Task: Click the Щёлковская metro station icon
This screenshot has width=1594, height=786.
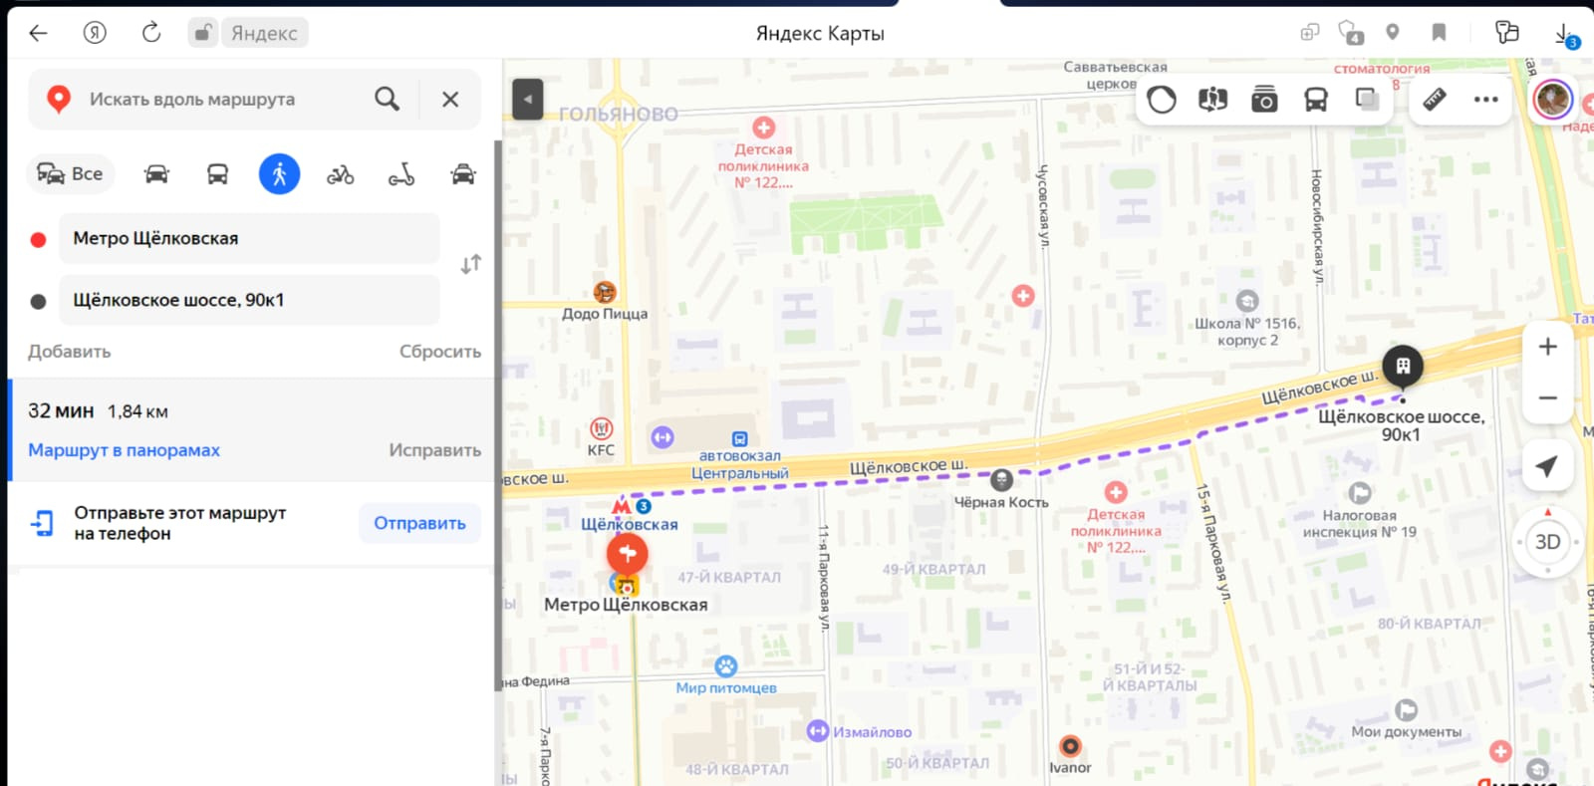Action: pos(622,507)
